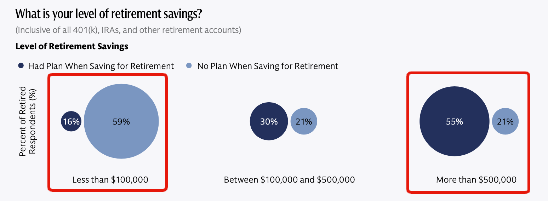Toggle the "Had Plan When Saving for Retirement" legend label
548x201 pixels.
101,66
